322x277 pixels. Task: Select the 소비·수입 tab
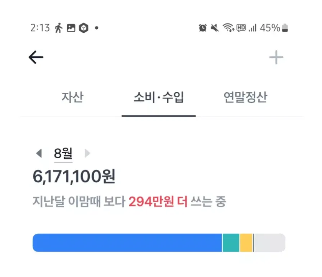(x=159, y=98)
